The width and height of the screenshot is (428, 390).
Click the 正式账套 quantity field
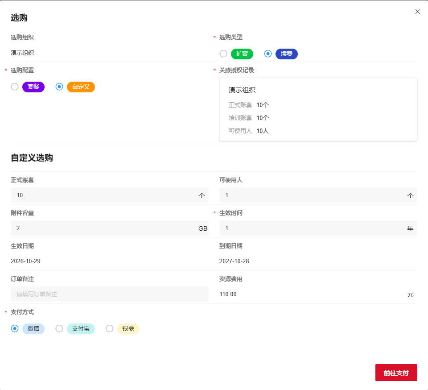(x=109, y=195)
